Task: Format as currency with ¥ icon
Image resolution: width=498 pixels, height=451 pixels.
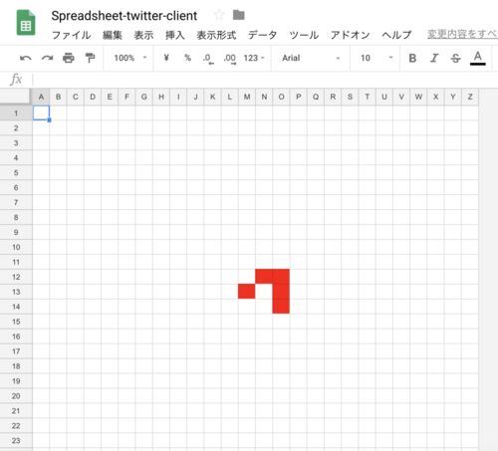Action: 166,58
